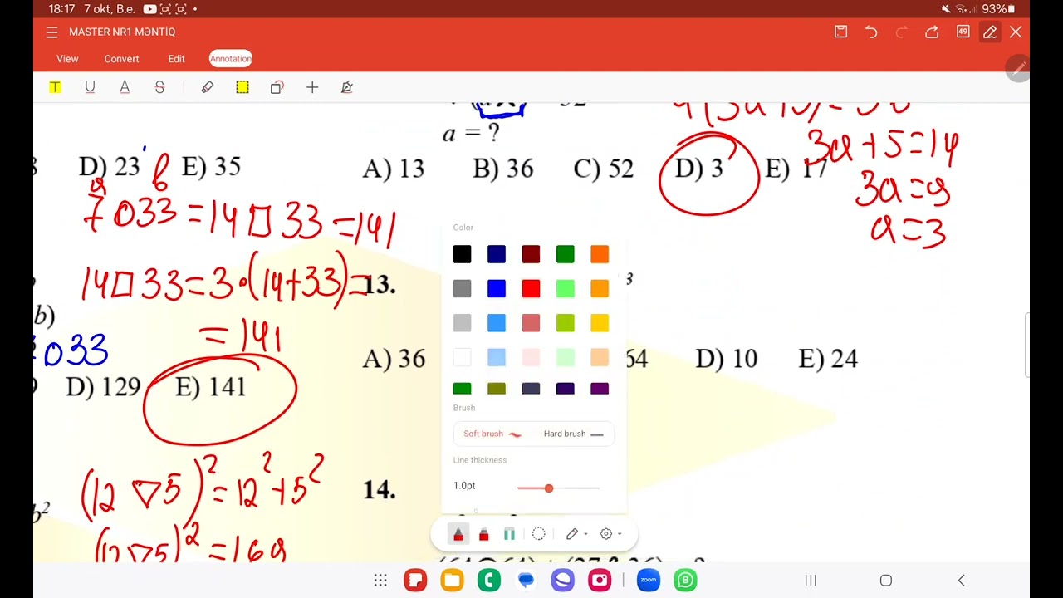The width and height of the screenshot is (1063, 598).
Task: Pick the lime green color swatch
Action: 566,323
